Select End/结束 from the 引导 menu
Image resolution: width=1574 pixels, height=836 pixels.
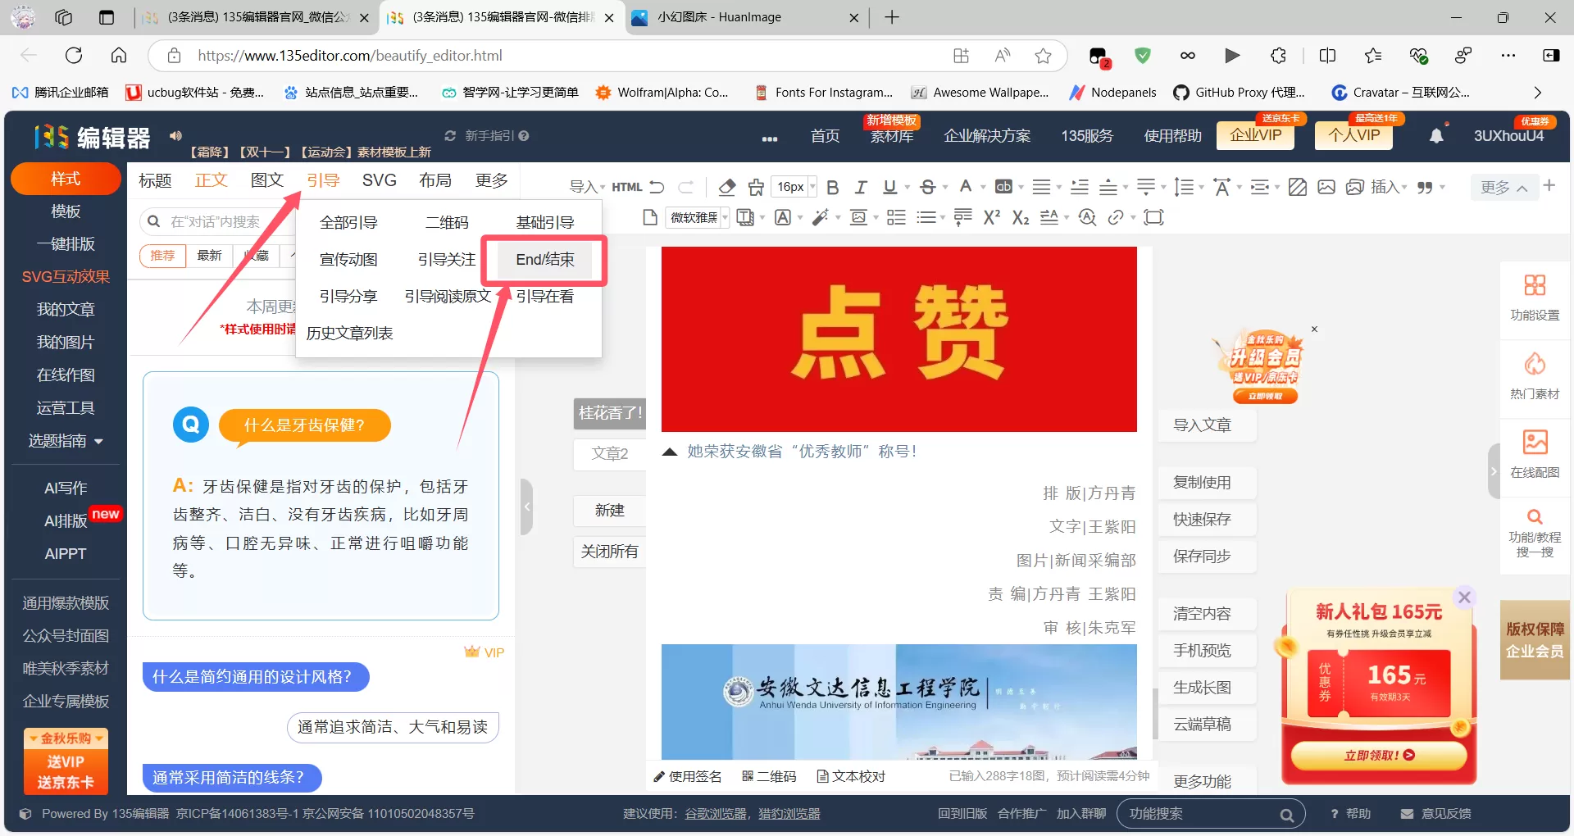(544, 260)
